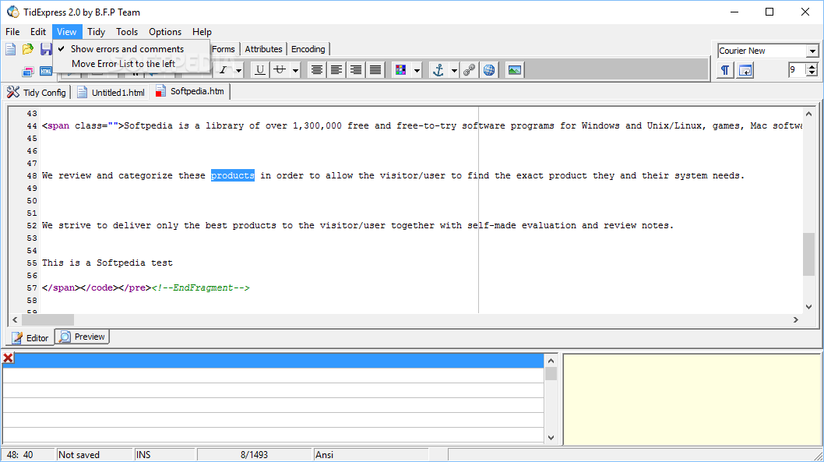824x462 pixels.
Task: Open the Tidy menu
Action: coord(96,32)
